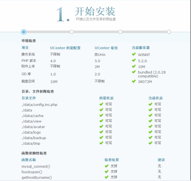Click the ./data/logs directory path
Viewport: 191px width, 181px height.
31,132
